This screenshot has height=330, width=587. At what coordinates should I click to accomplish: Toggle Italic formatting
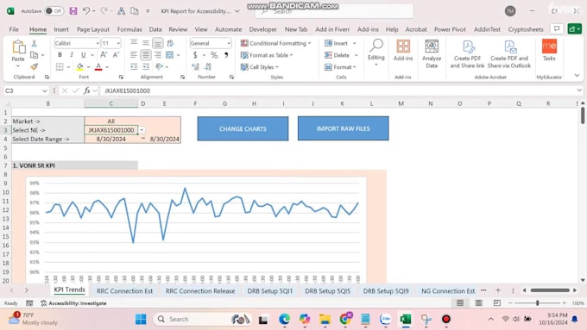(x=71, y=55)
